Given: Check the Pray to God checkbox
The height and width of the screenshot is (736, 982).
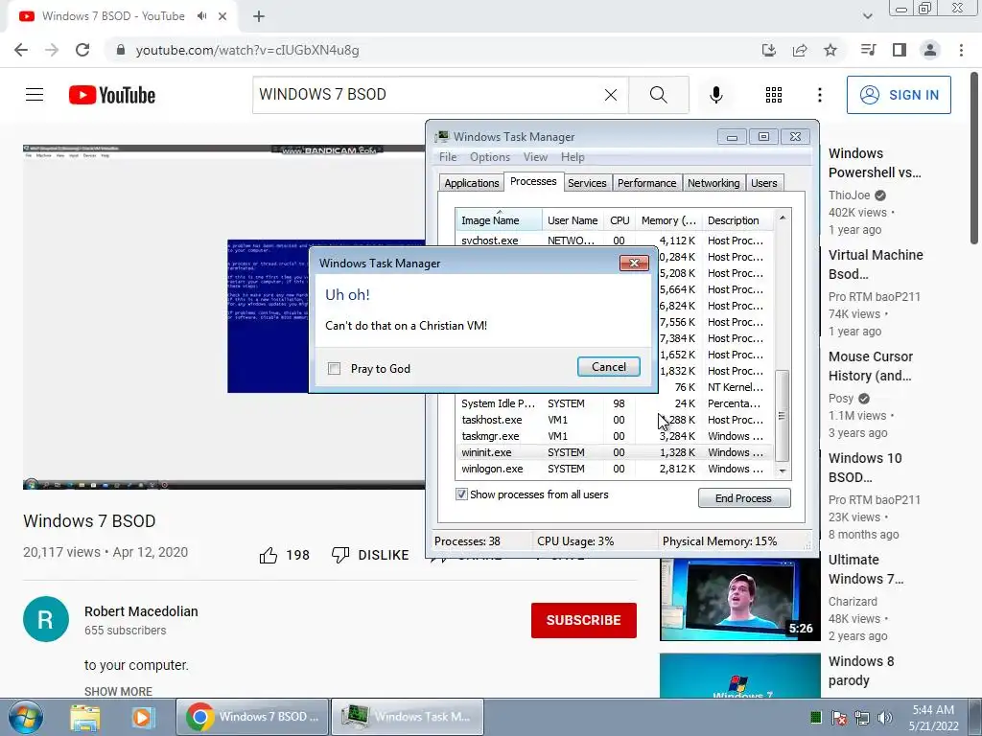Looking at the screenshot, I should (335, 369).
